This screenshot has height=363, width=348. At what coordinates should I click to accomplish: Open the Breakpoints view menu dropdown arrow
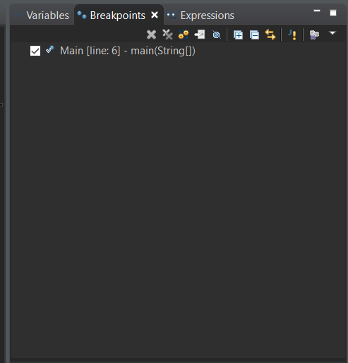pyautogui.click(x=332, y=33)
